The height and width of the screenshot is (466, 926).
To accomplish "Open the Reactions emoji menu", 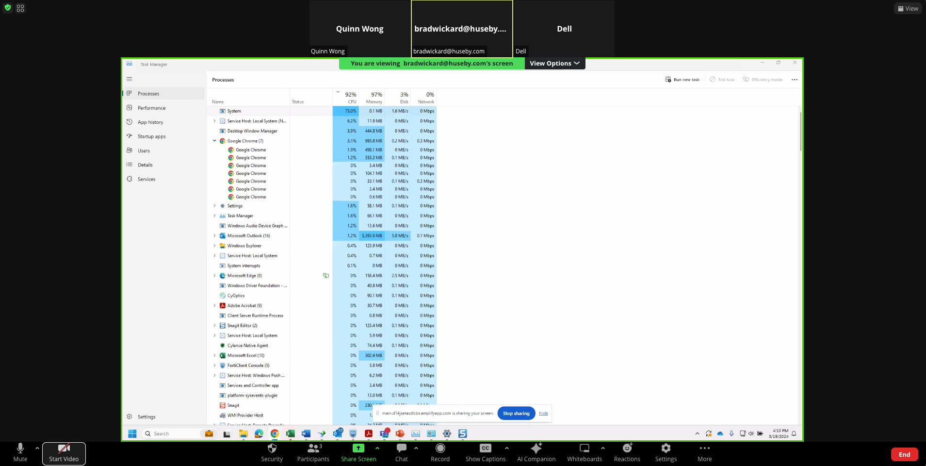I will [x=627, y=453].
